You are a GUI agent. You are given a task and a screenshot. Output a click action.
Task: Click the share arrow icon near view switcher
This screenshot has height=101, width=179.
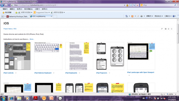162,29
